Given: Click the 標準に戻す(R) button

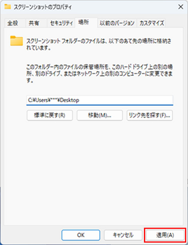Looking at the screenshot, I should coord(50,115).
